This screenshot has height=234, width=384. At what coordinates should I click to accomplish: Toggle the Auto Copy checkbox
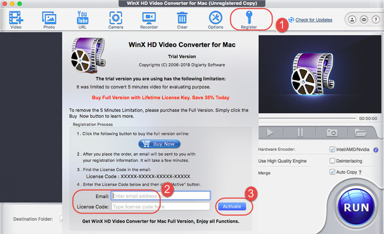[332, 172]
